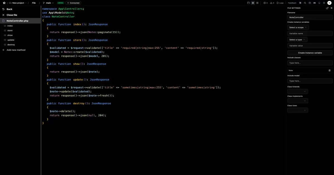Click the gauge dashboard icon
This screenshot has width=334, height=175.
[x=310, y=3]
